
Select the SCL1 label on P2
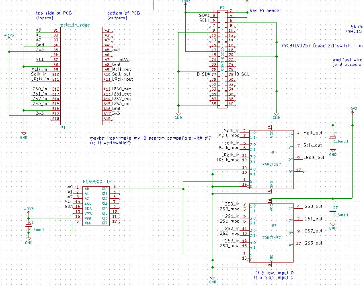(204, 20)
